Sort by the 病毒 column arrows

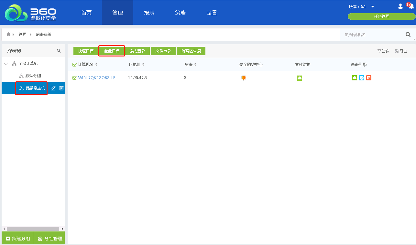tap(195, 65)
